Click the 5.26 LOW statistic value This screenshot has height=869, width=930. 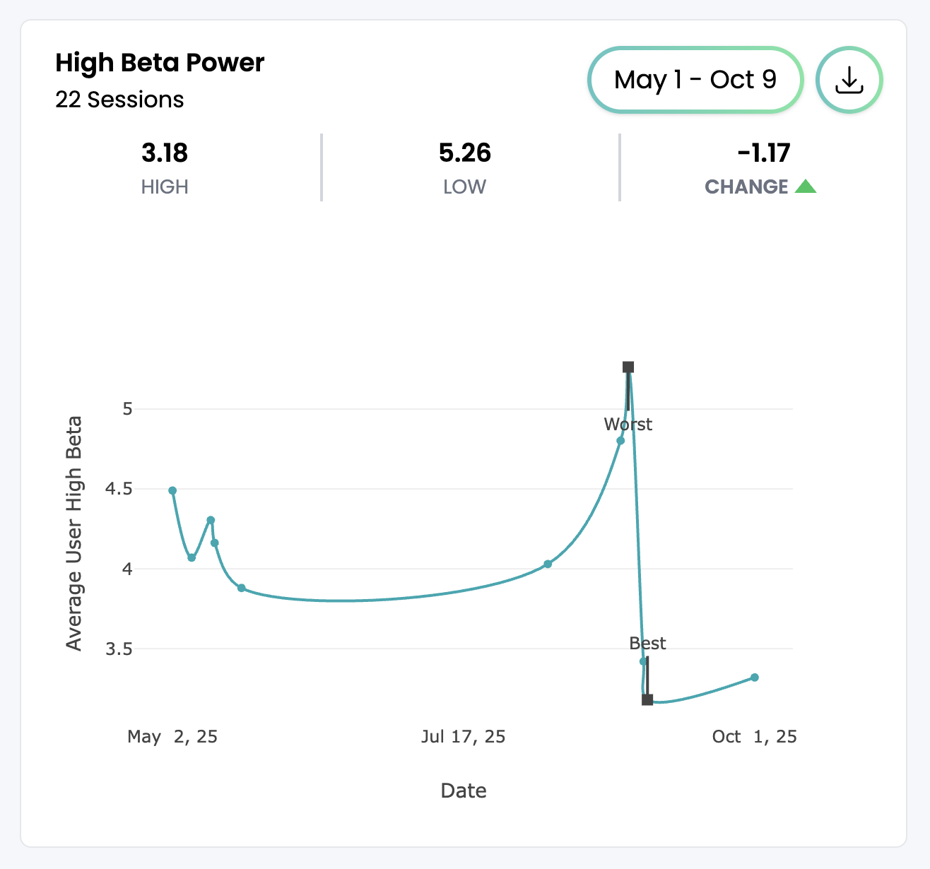coord(465,153)
